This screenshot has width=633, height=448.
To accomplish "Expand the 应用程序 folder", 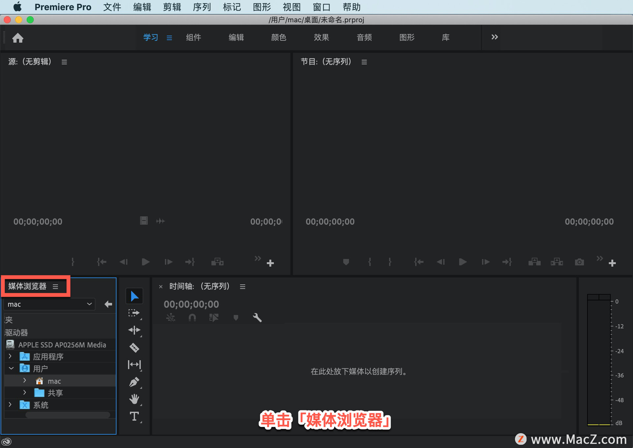I will pos(10,356).
